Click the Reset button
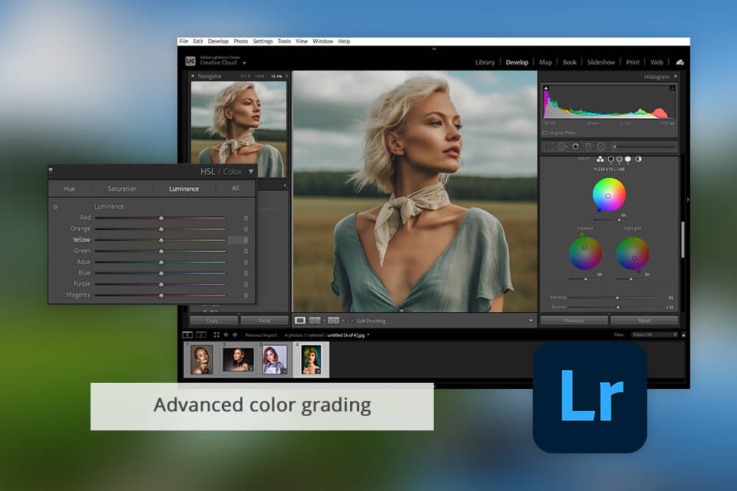The height and width of the screenshot is (491, 737). point(644,321)
